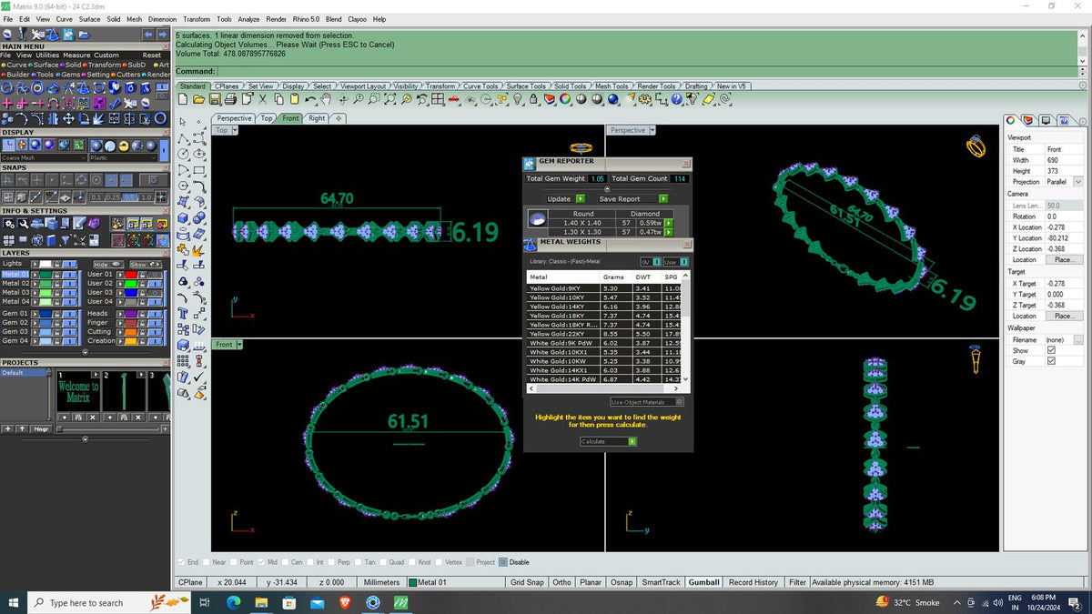This screenshot has width=1092, height=614.
Task: Click the green arrow on 0.47tw row
Action: tap(669, 232)
